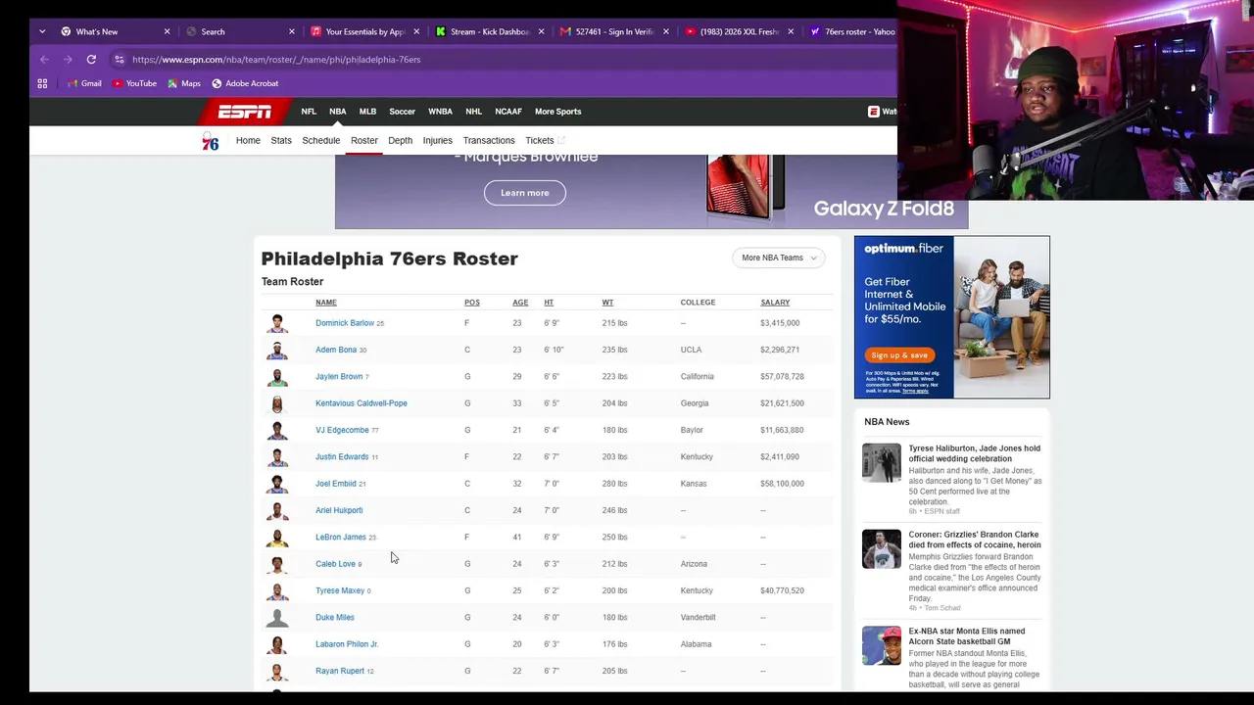Switch to the Stream - Kick Dashboard tab
Viewport: 1254px width, 705px height.
coord(490,31)
